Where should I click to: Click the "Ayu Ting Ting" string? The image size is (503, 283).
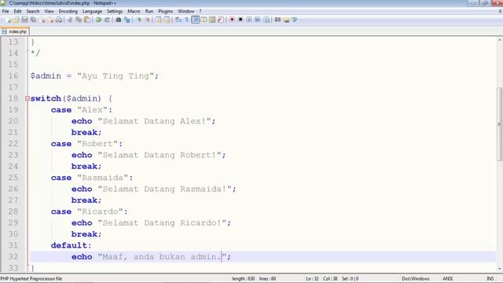point(116,76)
